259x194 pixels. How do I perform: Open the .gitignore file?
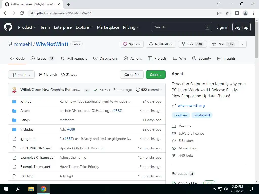point(28,139)
